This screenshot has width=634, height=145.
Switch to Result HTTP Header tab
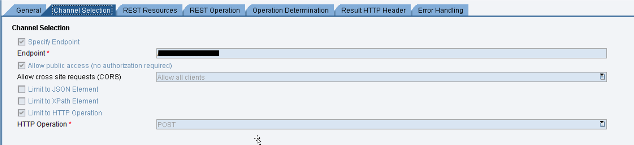pos(373,10)
